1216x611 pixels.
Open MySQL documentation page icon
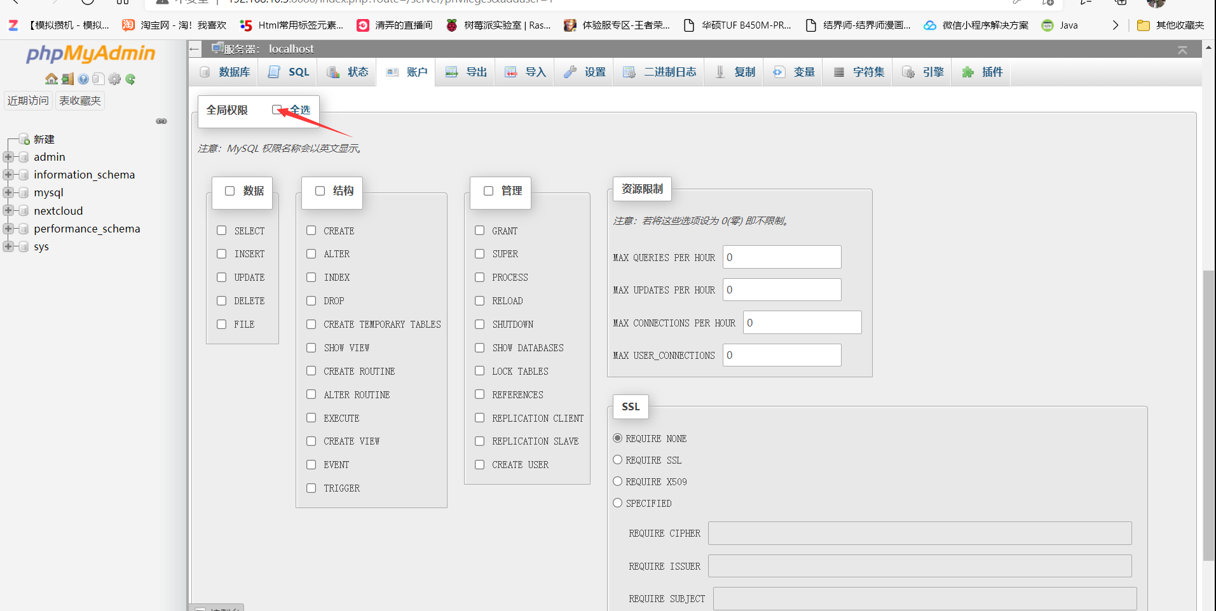(x=98, y=79)
